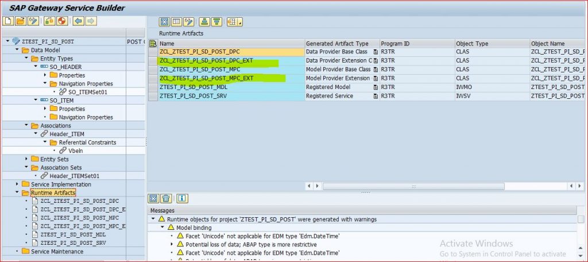Select row header for ZCL_ZTEST_PI_SD_POST_DPC_EXT

pos(153,61)
